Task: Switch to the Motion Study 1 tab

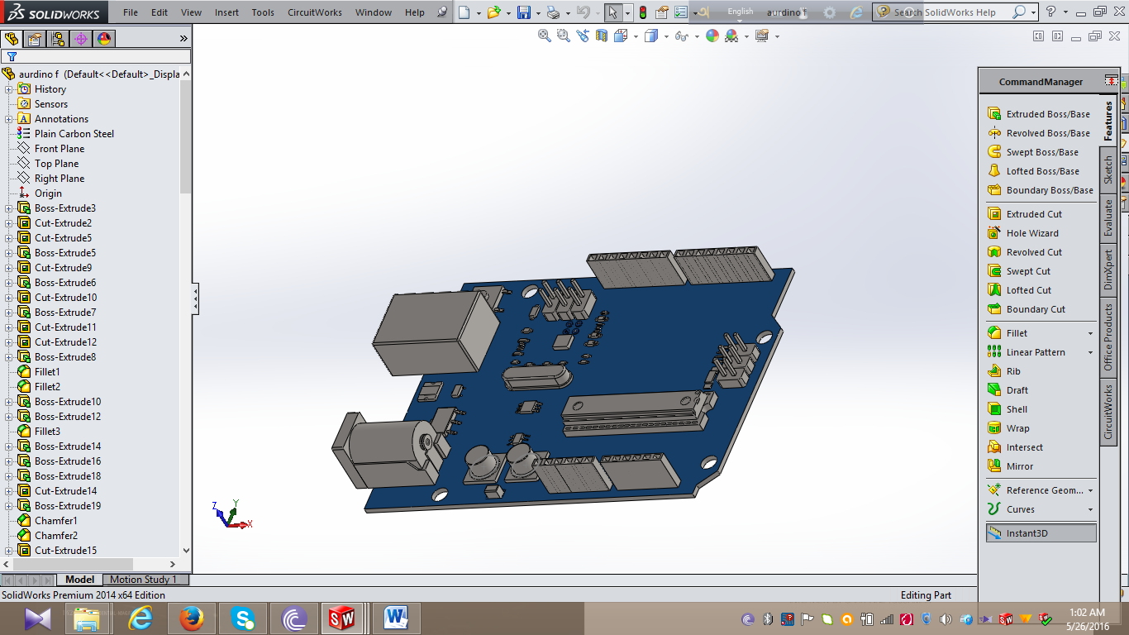Action: pyautogui.click(x=145, y=580)
